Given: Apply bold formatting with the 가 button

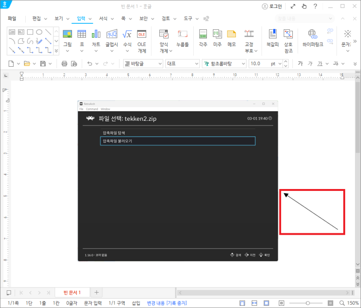Looking at the screenshot, I should [300, 63].
